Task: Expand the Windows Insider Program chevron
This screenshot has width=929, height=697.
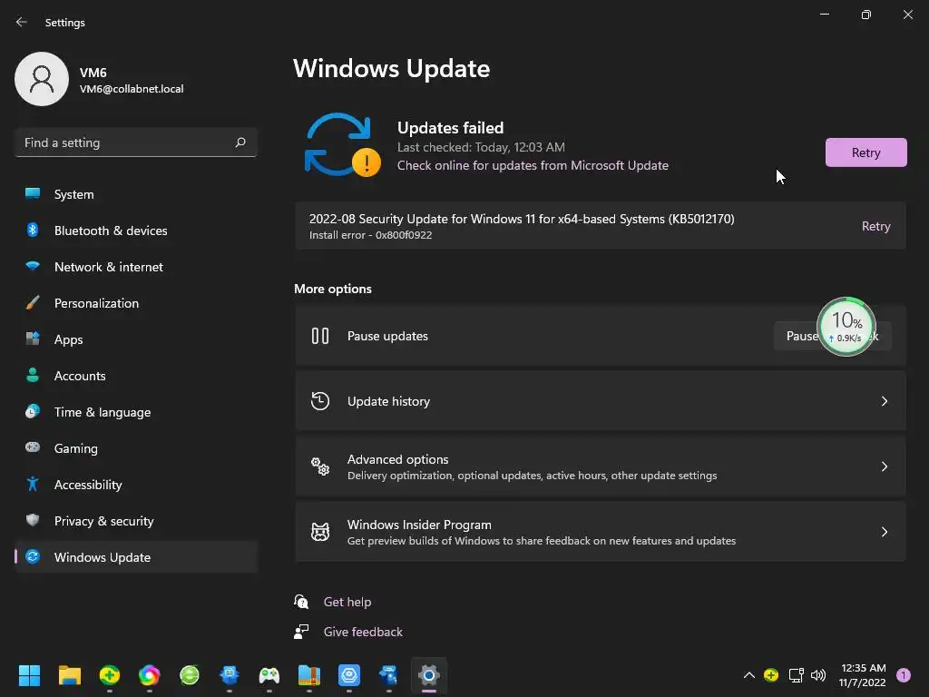Action: [884, 532]
